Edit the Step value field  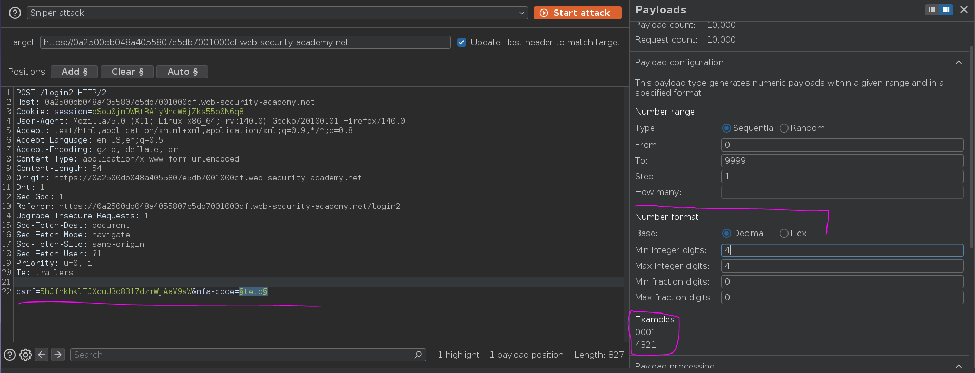[842, 176]
